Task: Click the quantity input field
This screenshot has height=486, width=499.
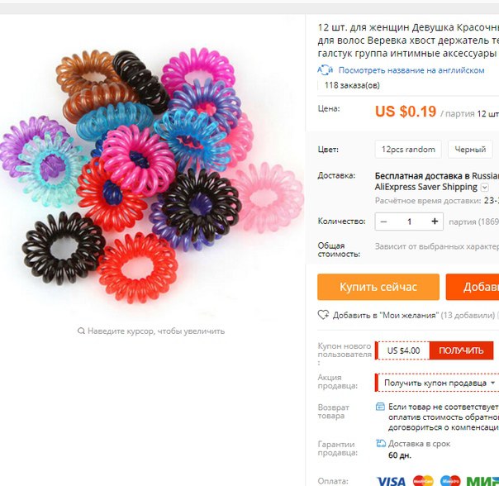Action: click(x=409, y=222)
